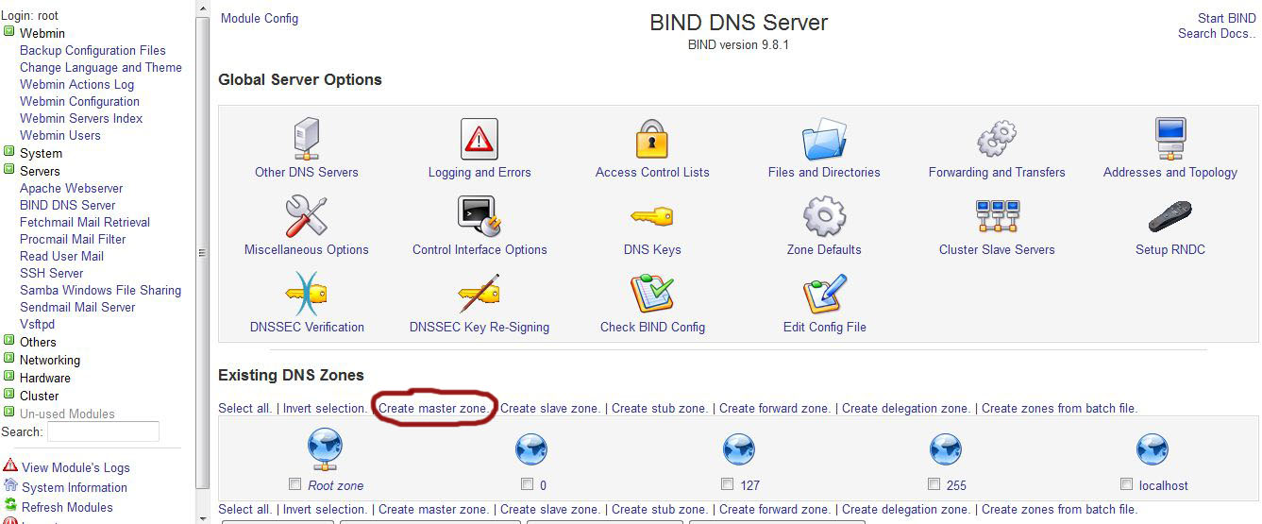Click the circled Create master zone link
Image resolution: width=1262 pixels, height=524 pixels.
click(x=433, y=408)
